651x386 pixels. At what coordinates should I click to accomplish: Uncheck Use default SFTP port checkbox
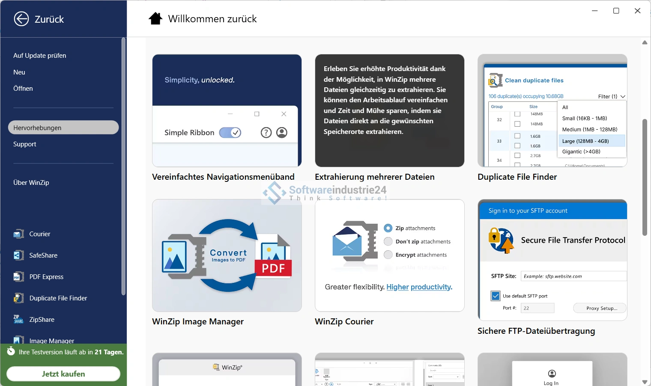click(496, 296)
